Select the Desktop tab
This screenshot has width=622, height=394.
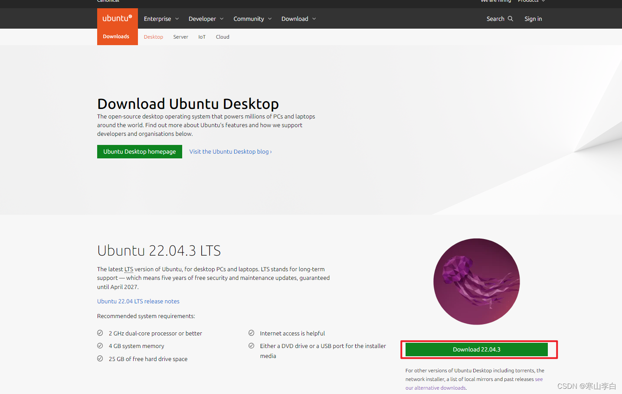point(153,37)
